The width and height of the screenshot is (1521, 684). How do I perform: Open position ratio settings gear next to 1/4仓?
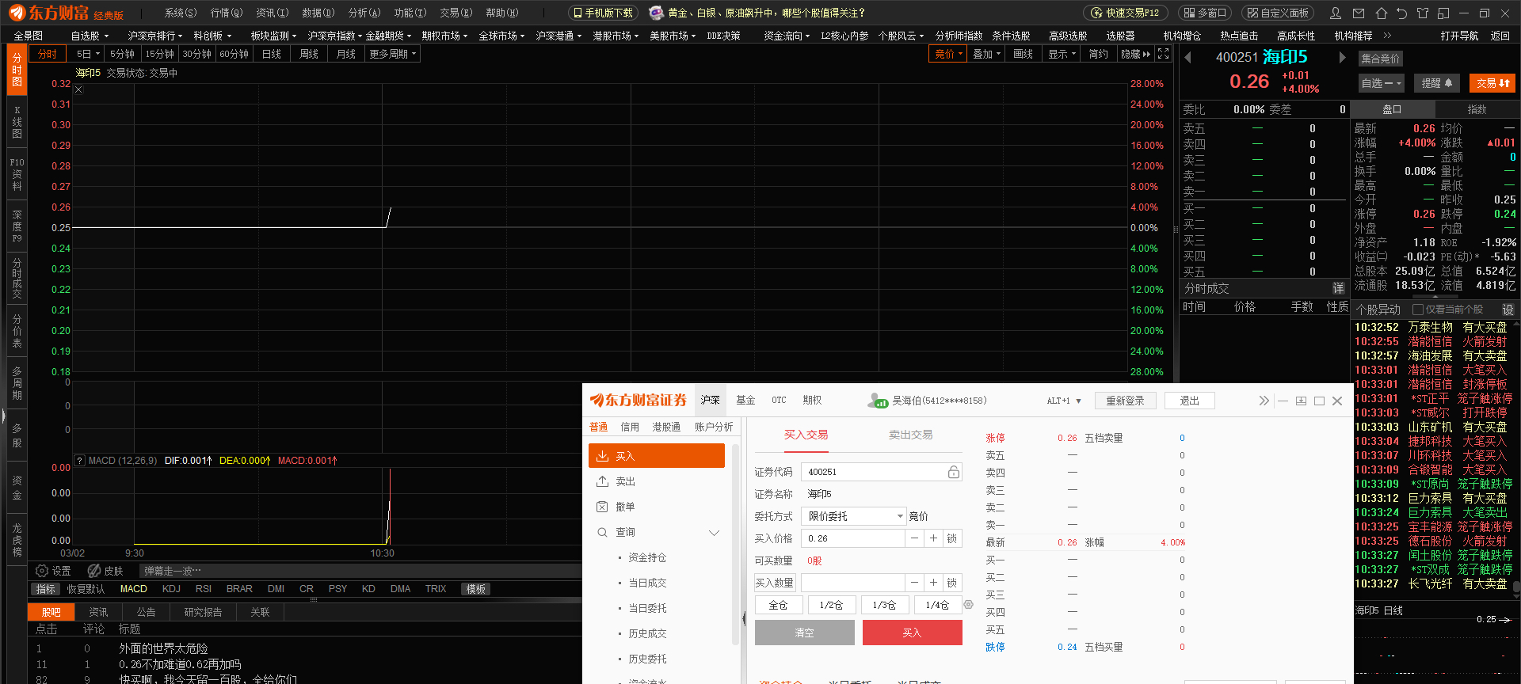pos(968,605)
